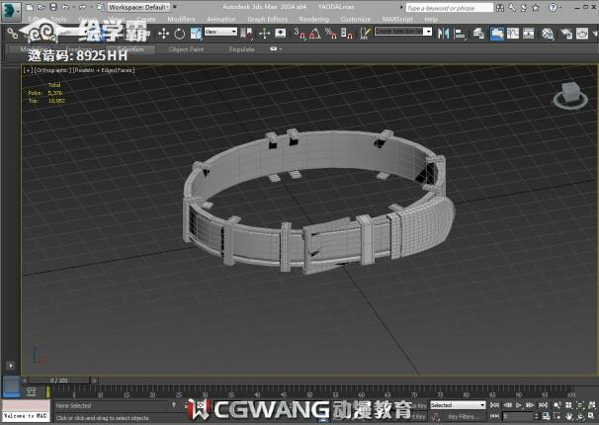Open Edit Named Selection Sets
599x425 pixels.
point(365,34)
